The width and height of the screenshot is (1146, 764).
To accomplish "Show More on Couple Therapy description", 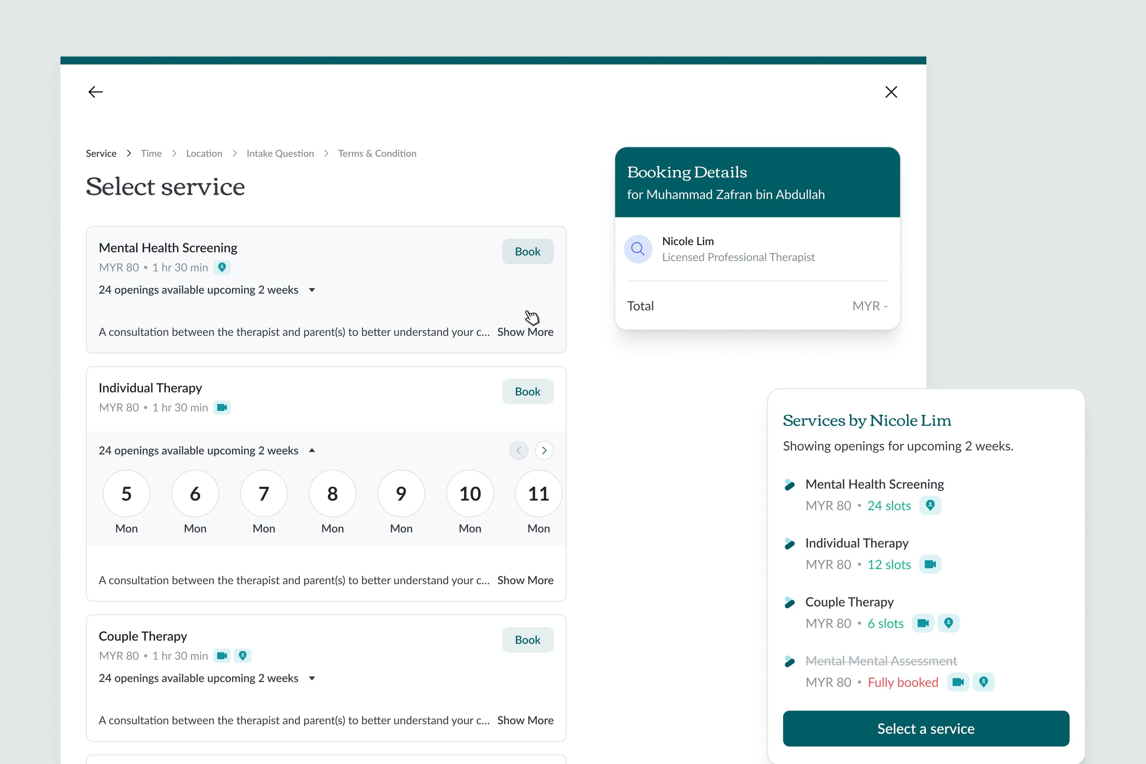I will [525, 720].
